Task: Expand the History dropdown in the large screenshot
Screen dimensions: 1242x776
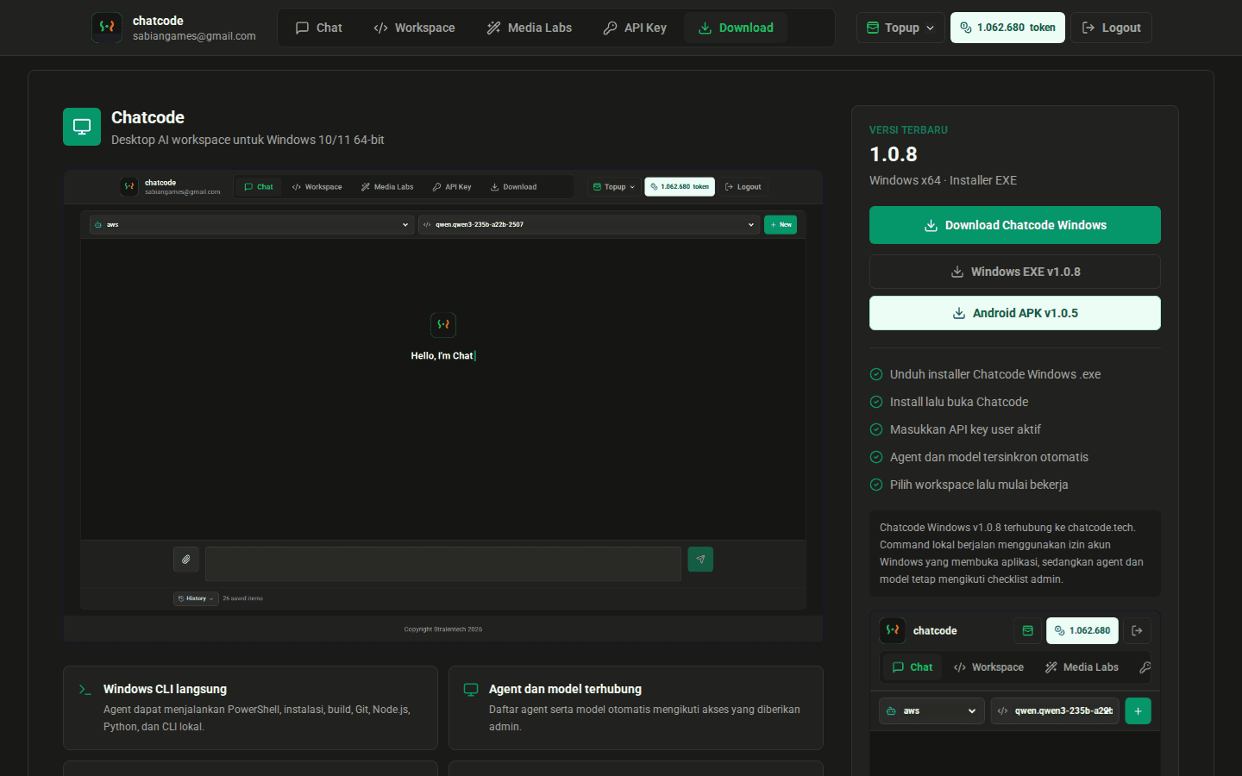Action: [196, 598]
